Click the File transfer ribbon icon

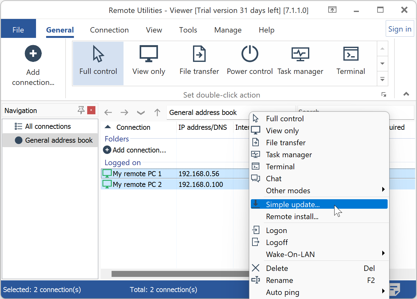point(199,54)
